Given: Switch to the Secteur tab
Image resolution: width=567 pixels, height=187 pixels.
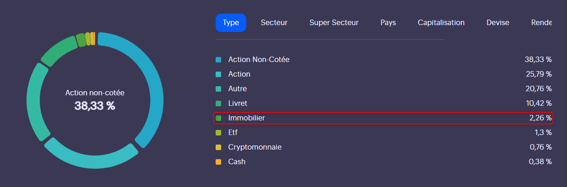Looking at the screenshot, I should [274, 23].
